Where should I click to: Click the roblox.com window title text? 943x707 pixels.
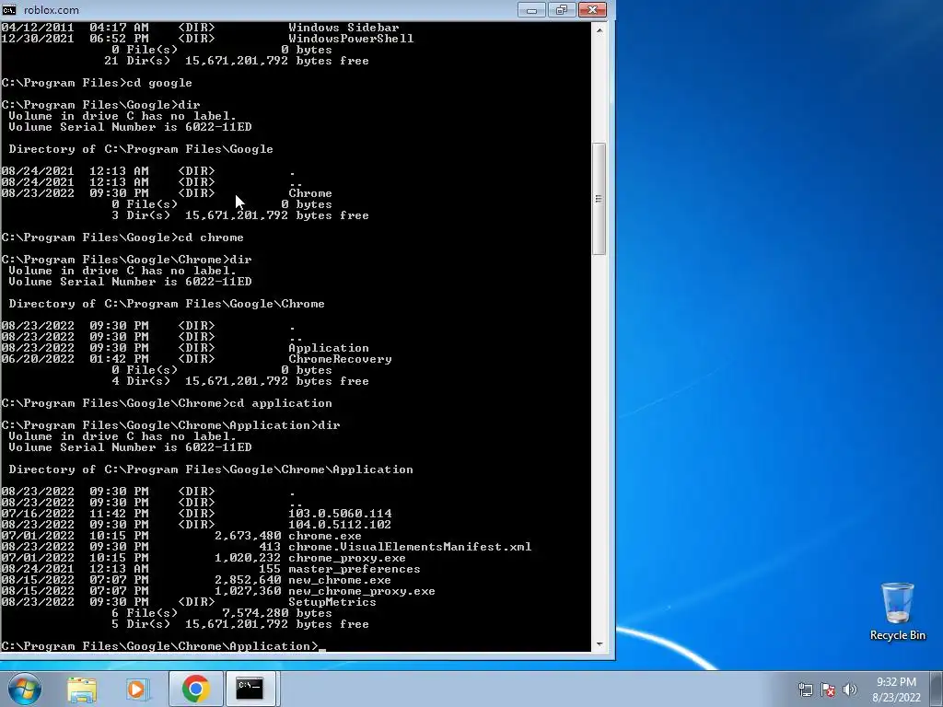(x=52, y=9)
